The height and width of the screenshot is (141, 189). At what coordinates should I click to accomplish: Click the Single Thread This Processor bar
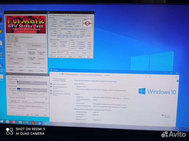pyautogui.click(x=32, y=82)
